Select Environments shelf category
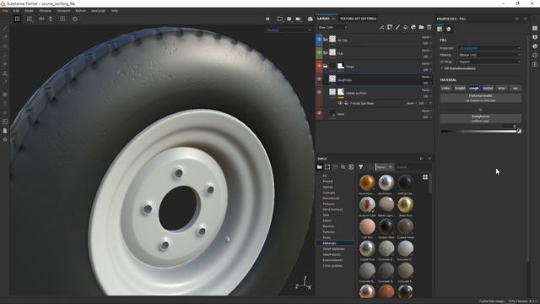This screenshot has height=304, width=540. 332,260
